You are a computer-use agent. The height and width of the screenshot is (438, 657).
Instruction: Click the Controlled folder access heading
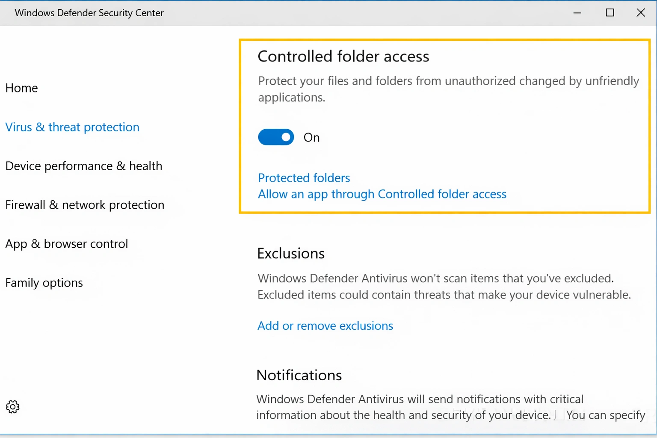tap(343, 56)
